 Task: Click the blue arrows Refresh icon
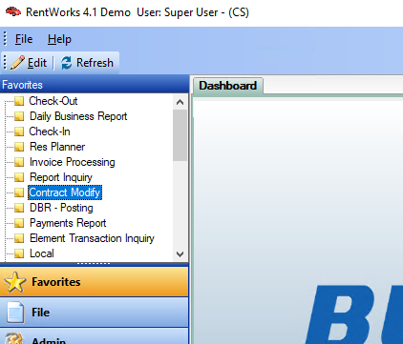tap(66, 63)
